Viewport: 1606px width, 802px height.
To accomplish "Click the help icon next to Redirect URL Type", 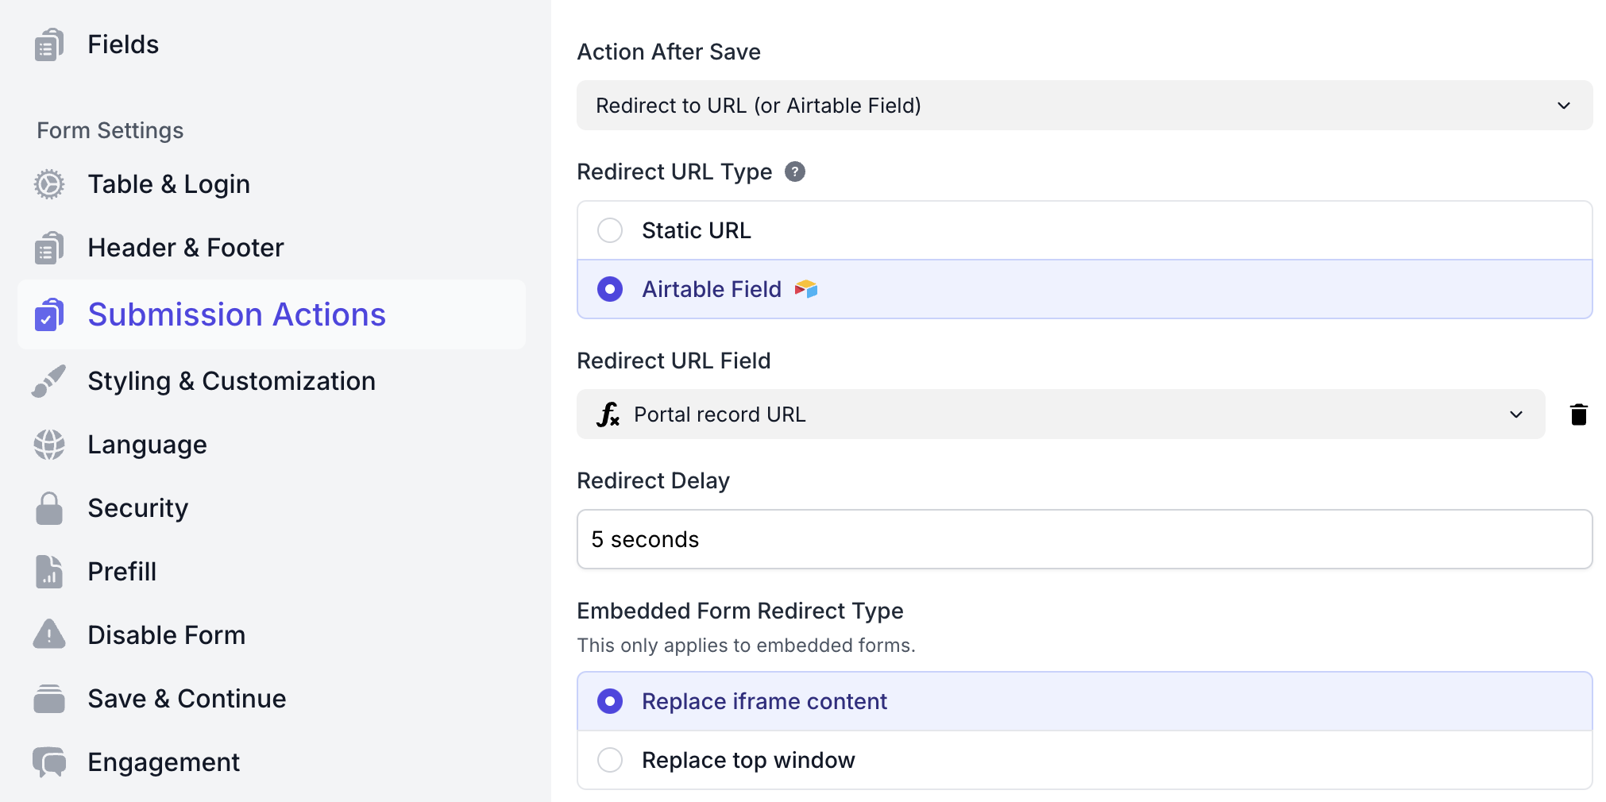I will pyautogui.click(x=794, y=172).
